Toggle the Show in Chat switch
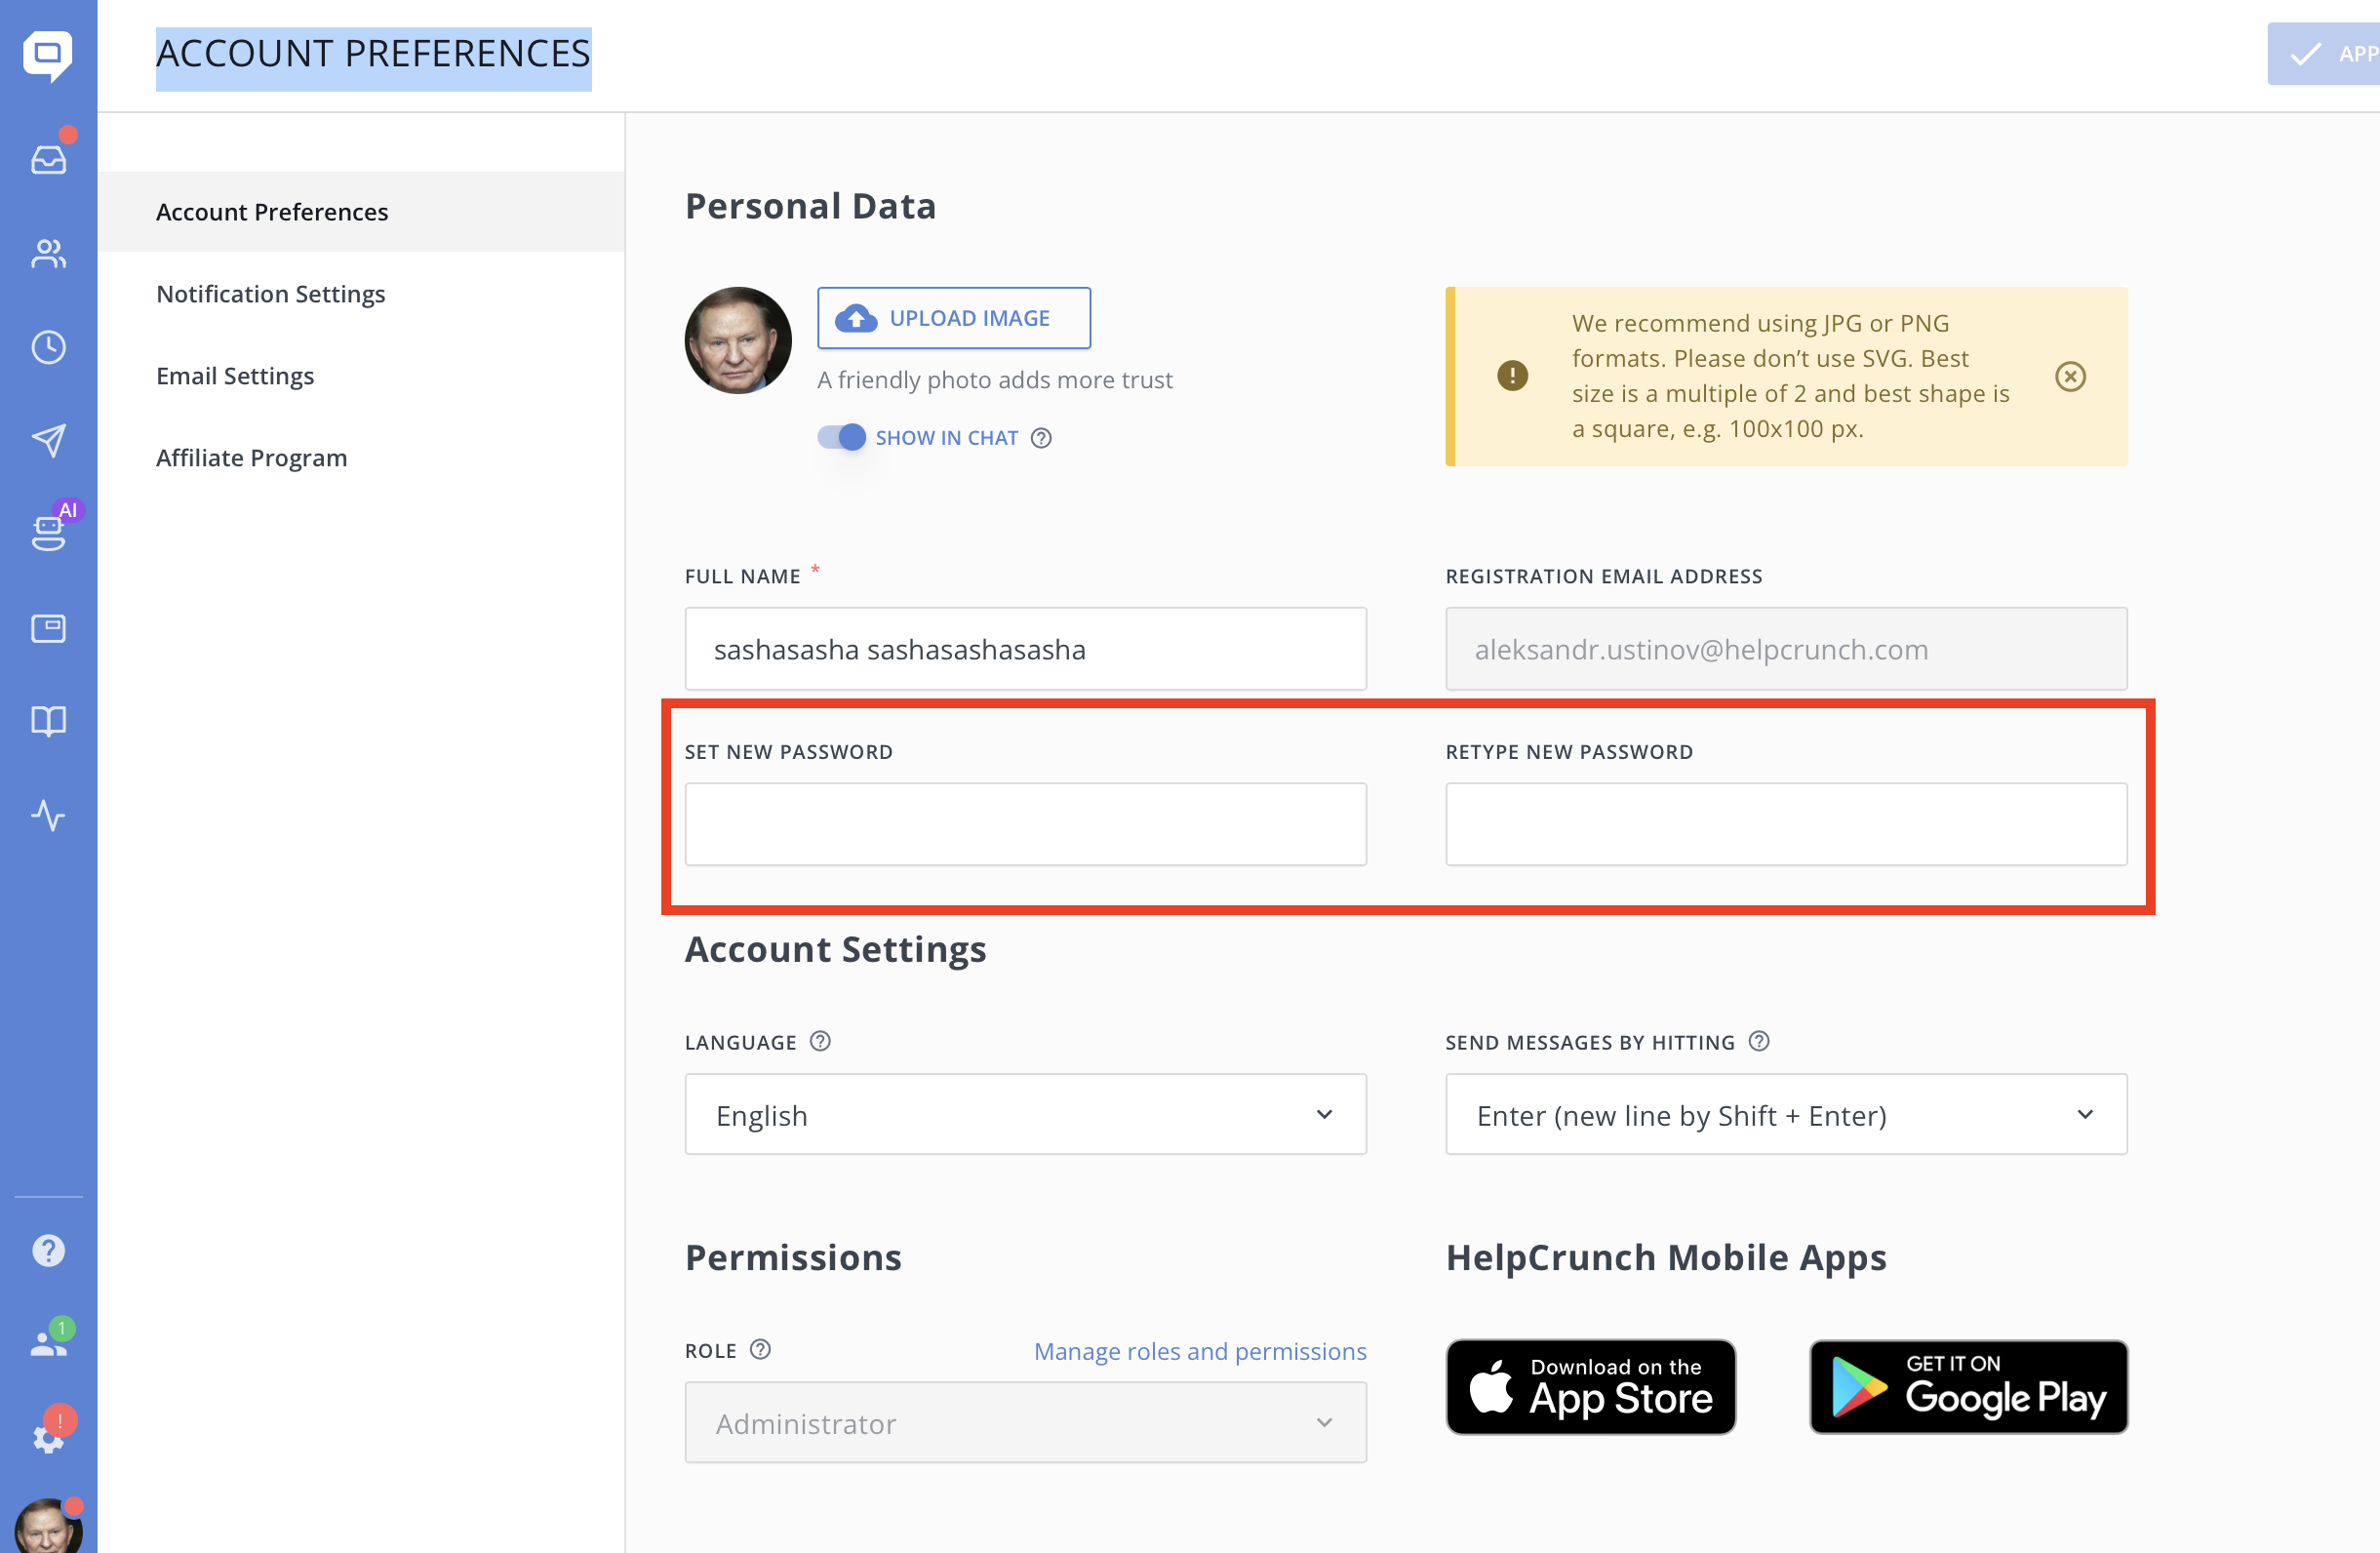This screenshot has height=1553, width=2380. point(841,437)
